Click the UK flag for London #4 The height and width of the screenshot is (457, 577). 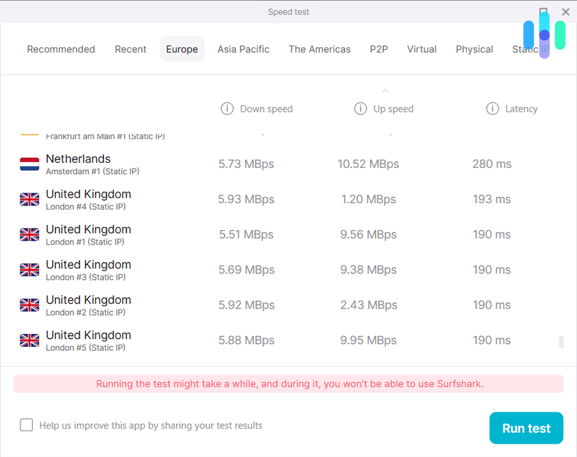[29, 200]
